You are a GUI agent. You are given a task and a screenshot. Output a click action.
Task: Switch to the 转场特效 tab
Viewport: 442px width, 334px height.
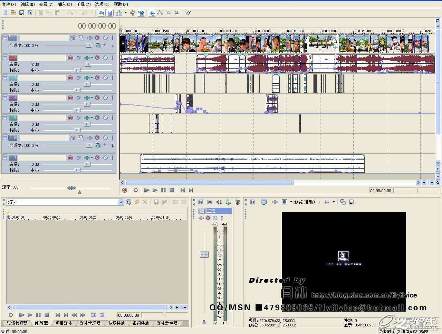click(116, 323)
